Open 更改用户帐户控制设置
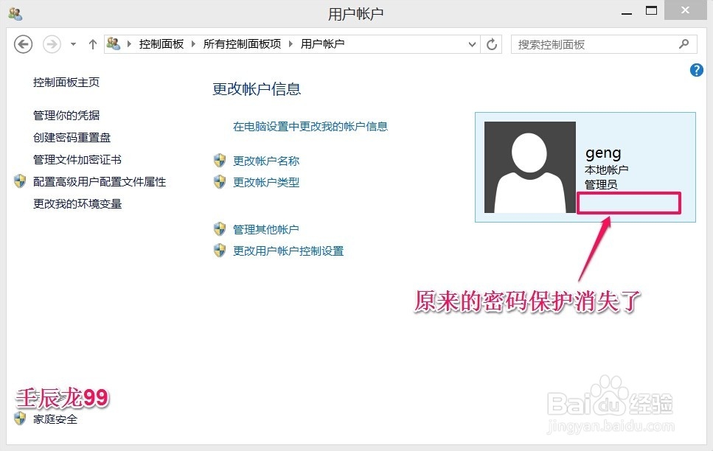This screenshot has width=713, height=451. click(288, 251)
